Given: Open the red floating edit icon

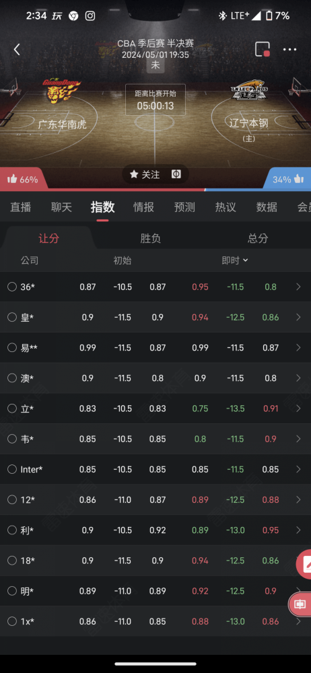Looking at the screenshot, I should (306, 565).
